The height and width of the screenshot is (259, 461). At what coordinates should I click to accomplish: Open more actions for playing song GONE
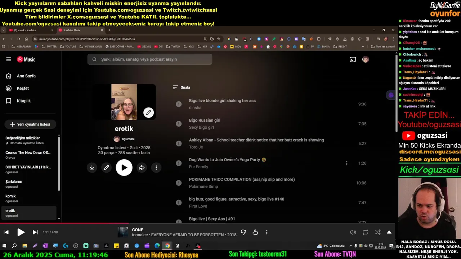tap(267, 232)
